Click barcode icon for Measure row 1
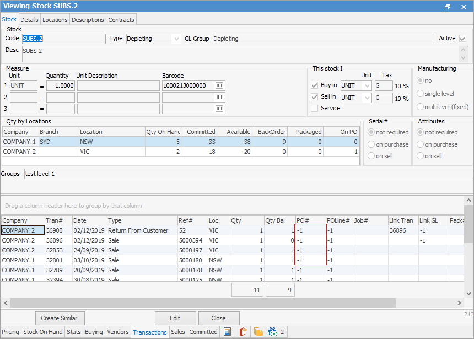The height and width of the screenshot is (339, 474). [219, 85]
